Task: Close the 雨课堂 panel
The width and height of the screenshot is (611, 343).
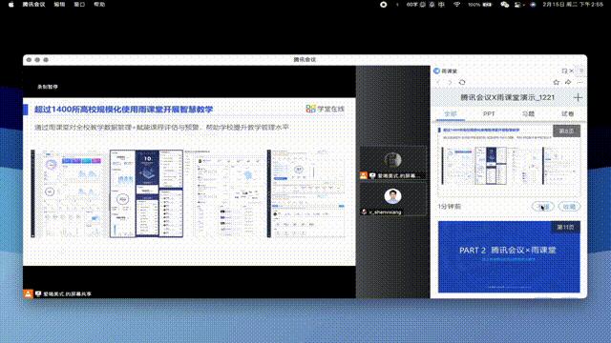Action: pyautogui.click(x=571, y=71)
